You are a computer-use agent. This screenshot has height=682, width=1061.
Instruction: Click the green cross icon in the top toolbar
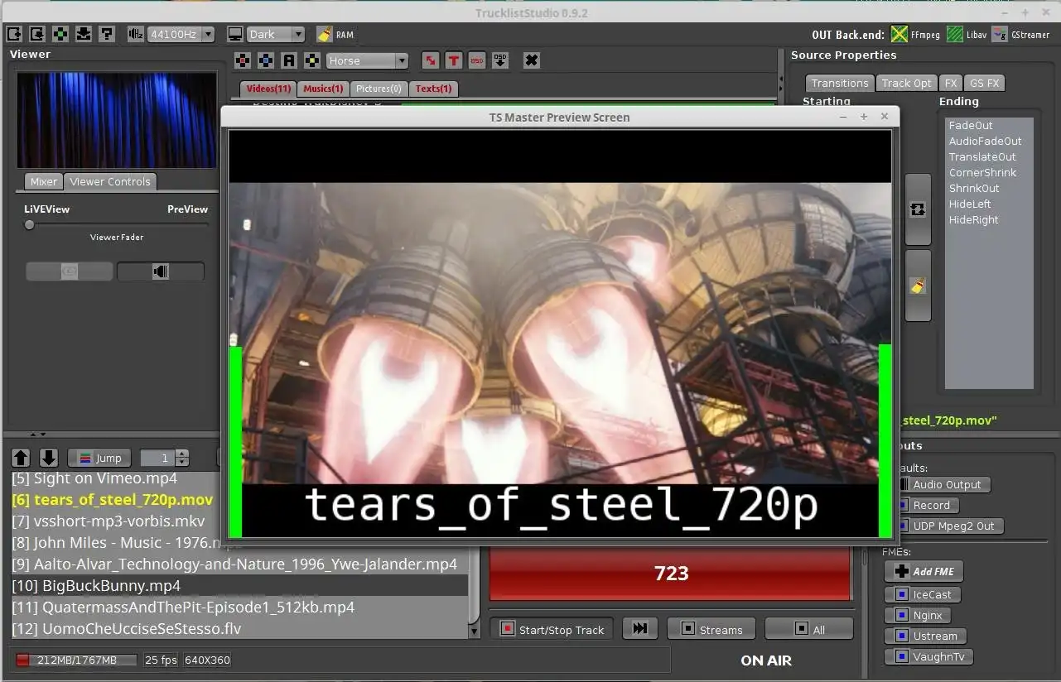pyautogui.click(x=60, y=34)
